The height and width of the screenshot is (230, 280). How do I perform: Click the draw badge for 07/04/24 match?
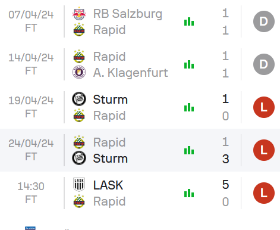(264, 21)
